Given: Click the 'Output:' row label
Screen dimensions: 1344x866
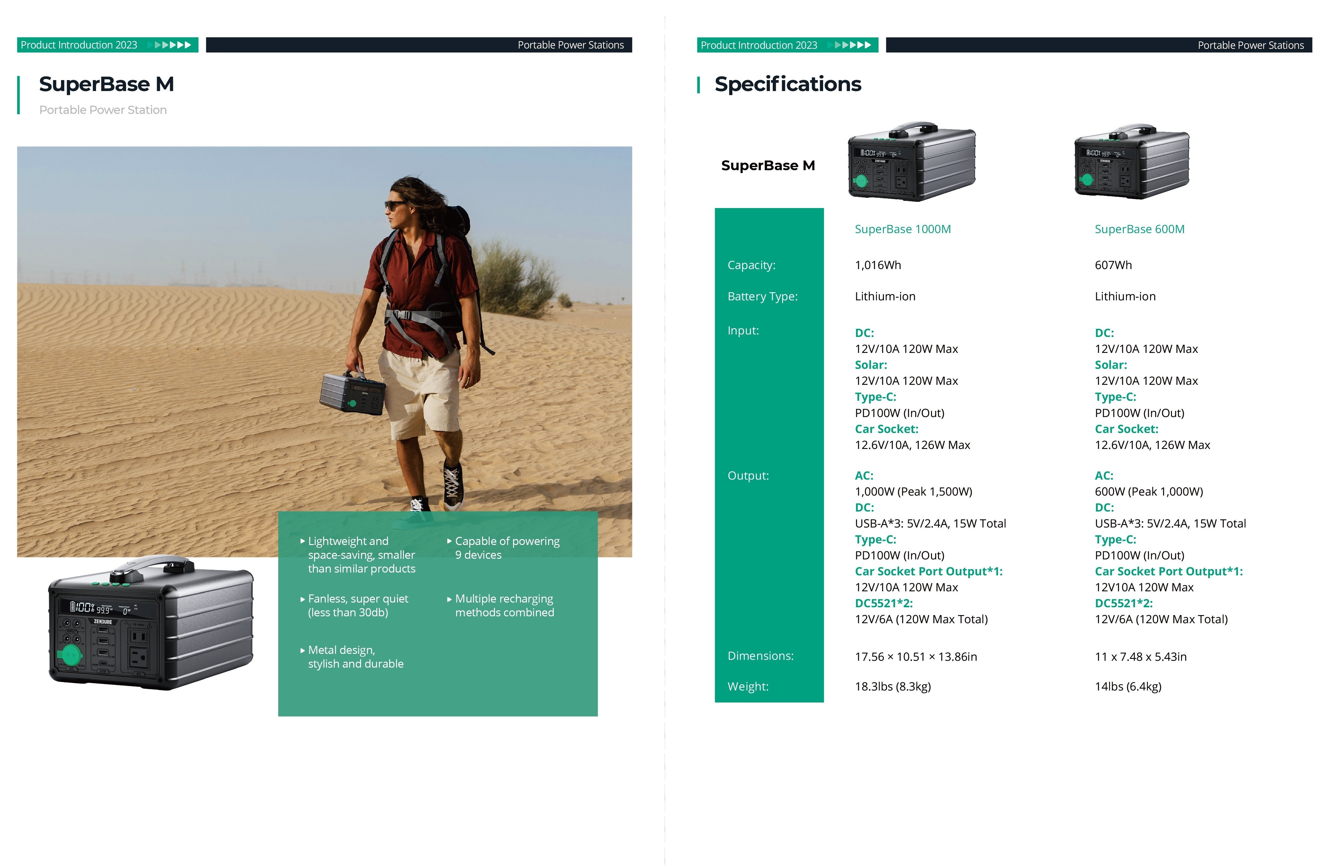Looking at the screenshot, I should pos(748,476).
